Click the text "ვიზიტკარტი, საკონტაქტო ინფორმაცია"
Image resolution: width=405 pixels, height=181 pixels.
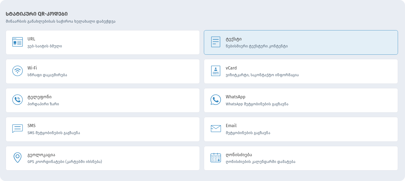(x=262, y=75)
